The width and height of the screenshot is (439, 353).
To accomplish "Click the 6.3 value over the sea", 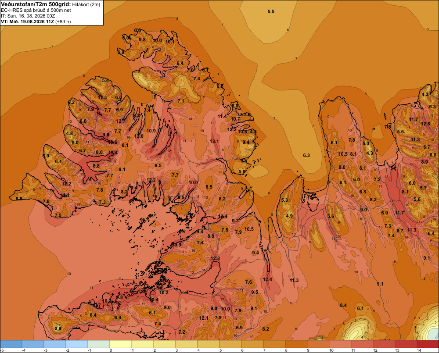I will (x=306, y=155).
